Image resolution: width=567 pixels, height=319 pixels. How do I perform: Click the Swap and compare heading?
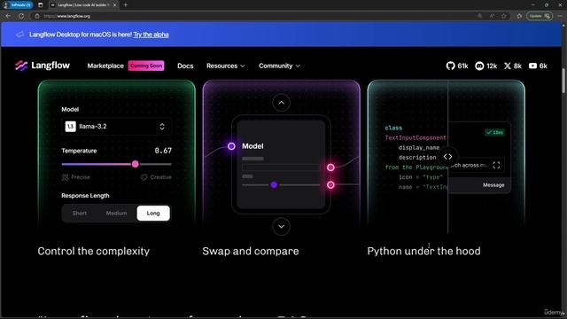(251, 251)
